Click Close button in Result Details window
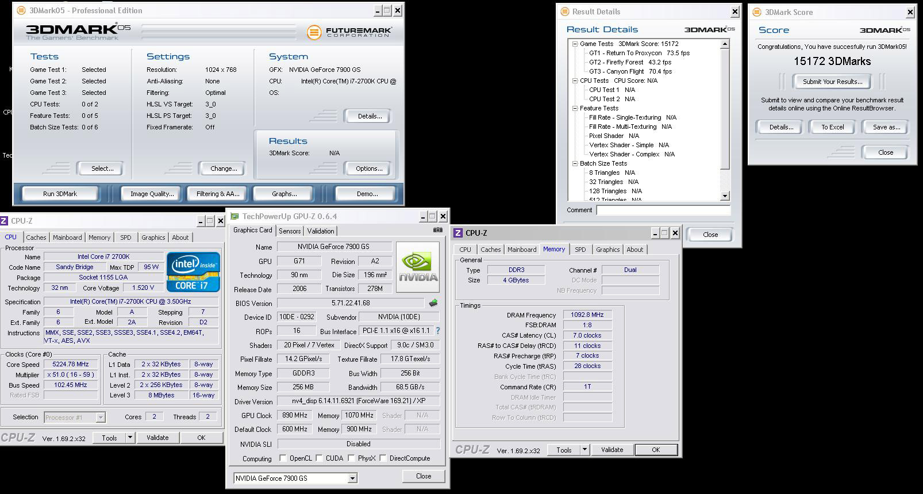 tap(710, 235)
